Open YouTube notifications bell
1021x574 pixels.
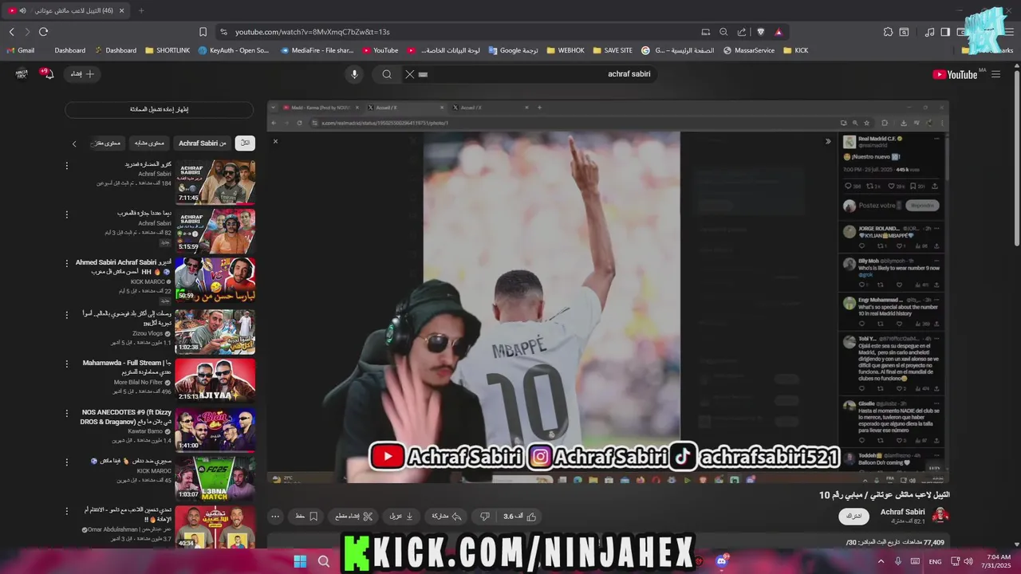point(49,74)
